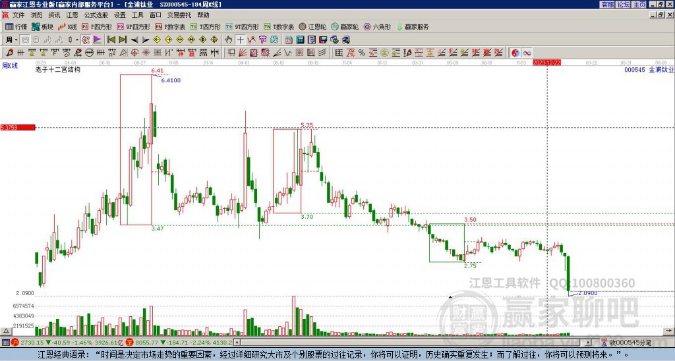Screen dimensions: 675x361
Task: Open the 帮助 menu
Action: (x=203, y=15)
